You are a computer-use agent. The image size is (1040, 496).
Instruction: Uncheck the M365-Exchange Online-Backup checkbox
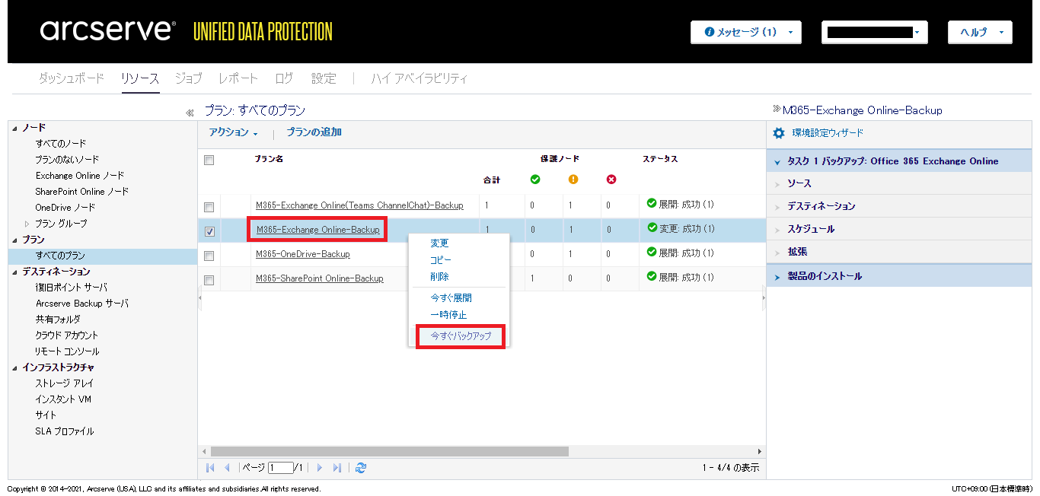pos(209,231)
